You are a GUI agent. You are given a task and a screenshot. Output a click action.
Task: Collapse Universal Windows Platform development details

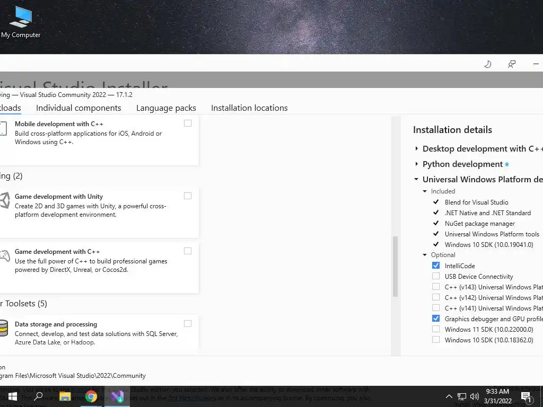pos(417,179)
